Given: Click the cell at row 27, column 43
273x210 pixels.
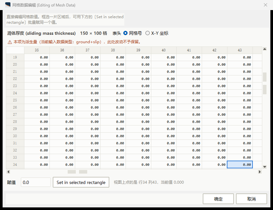Looking at the screenshot, I should (x=240, y=114).
